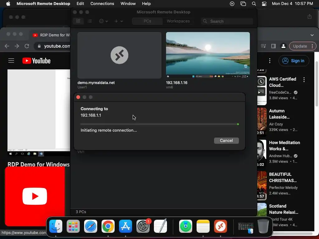Click the YouTube logo

(36, 61)
